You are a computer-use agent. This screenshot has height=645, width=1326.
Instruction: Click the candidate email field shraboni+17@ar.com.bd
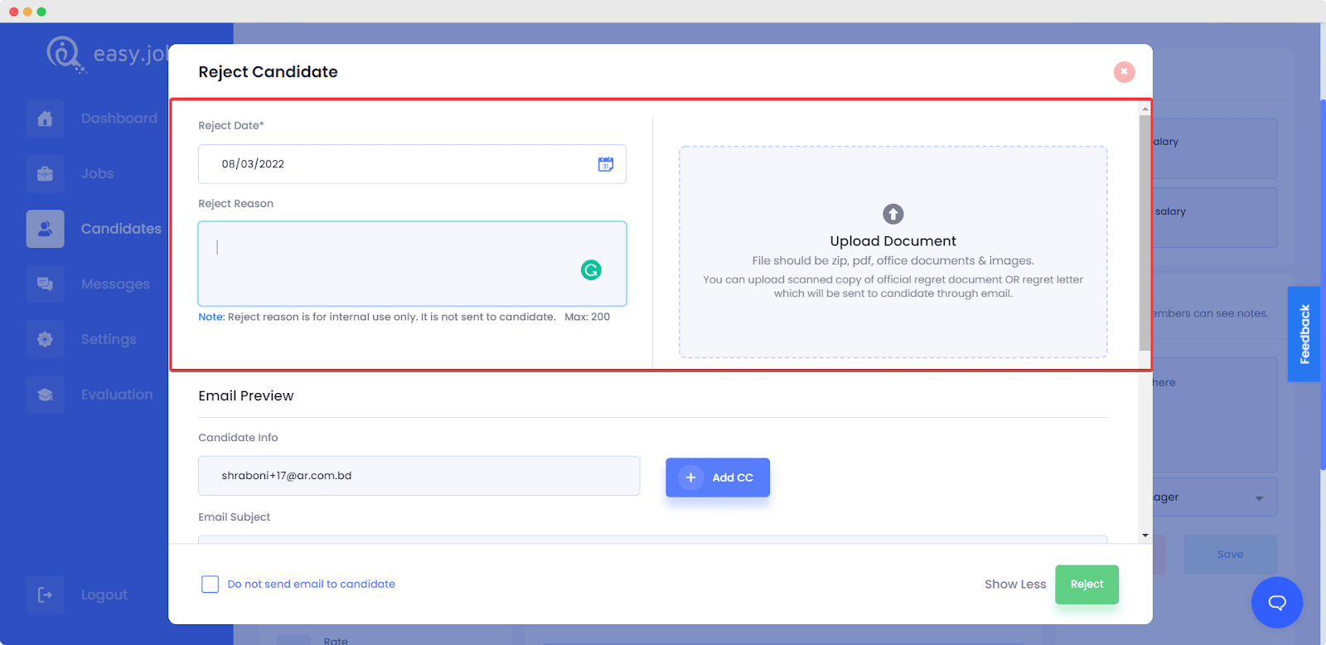419,476
